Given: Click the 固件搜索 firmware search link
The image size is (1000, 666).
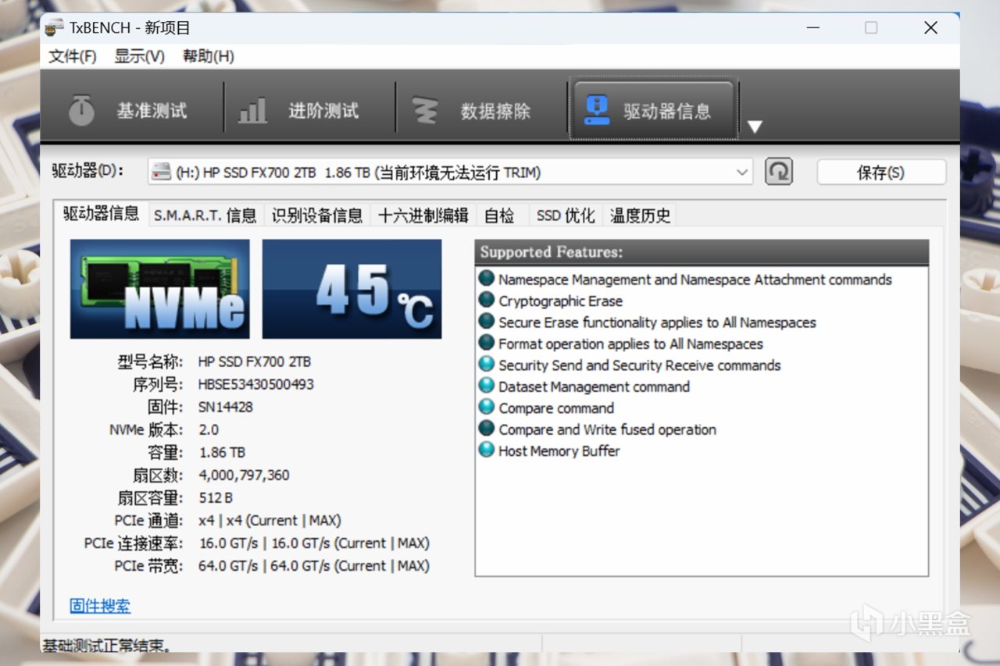Looking at the screenshot, I should (100, 606).
